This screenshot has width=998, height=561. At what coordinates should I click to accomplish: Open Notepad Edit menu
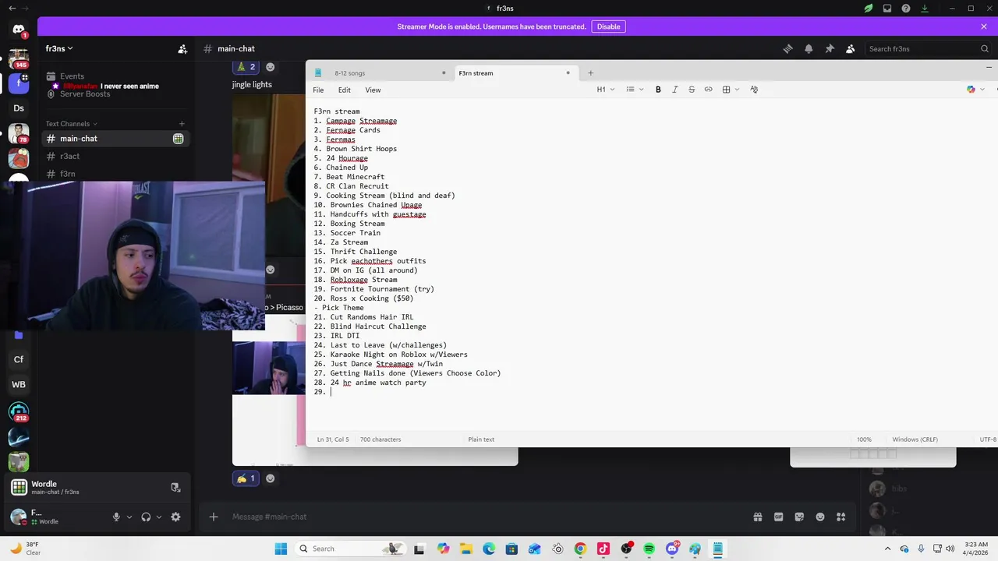point(344,90)
